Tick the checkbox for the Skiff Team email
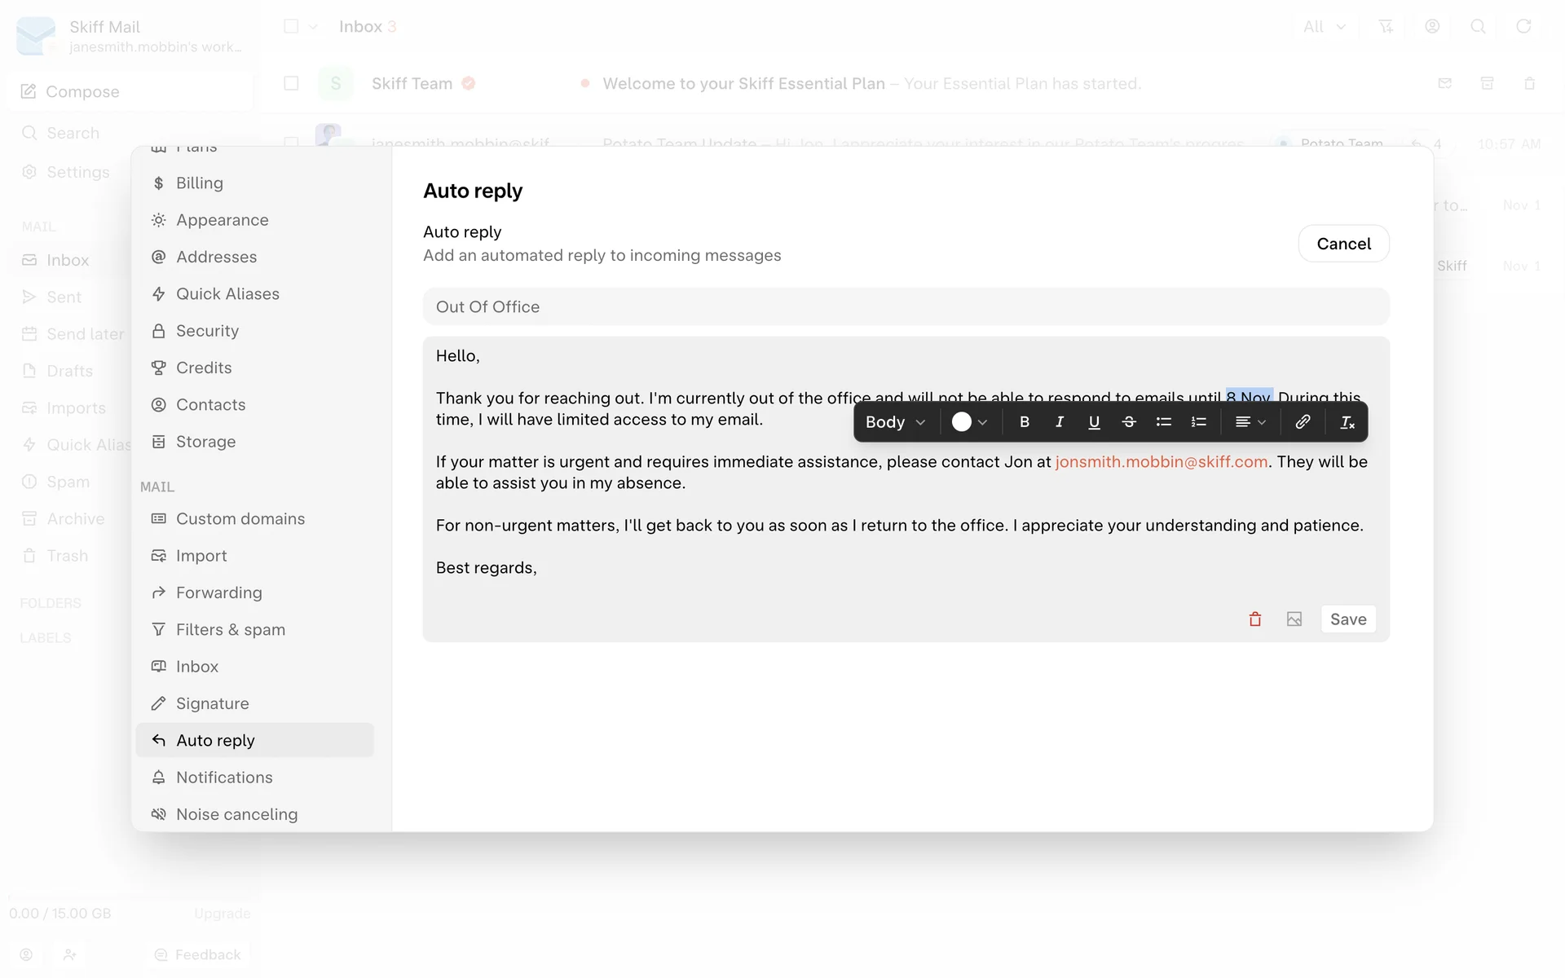Image resolution: width=1565 pixels, height=978 pixels. click(291, 83)
